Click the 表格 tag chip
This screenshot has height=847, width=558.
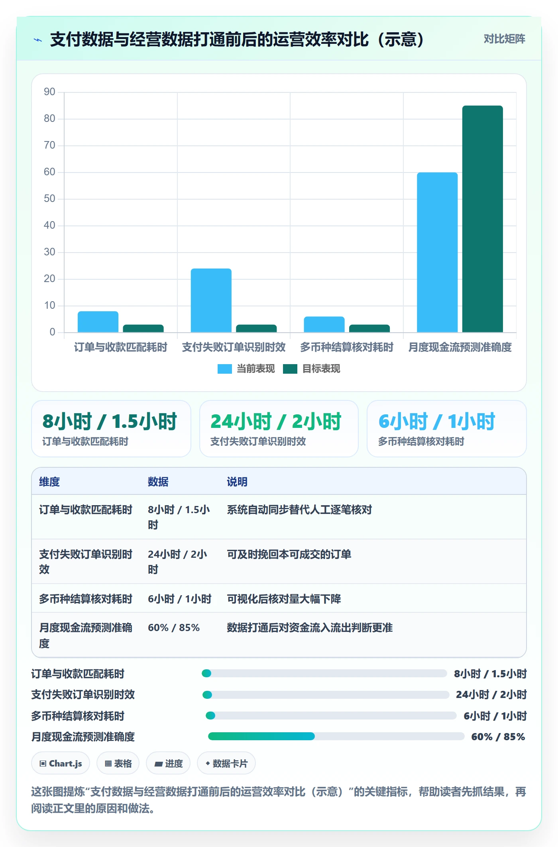(118, 763)
